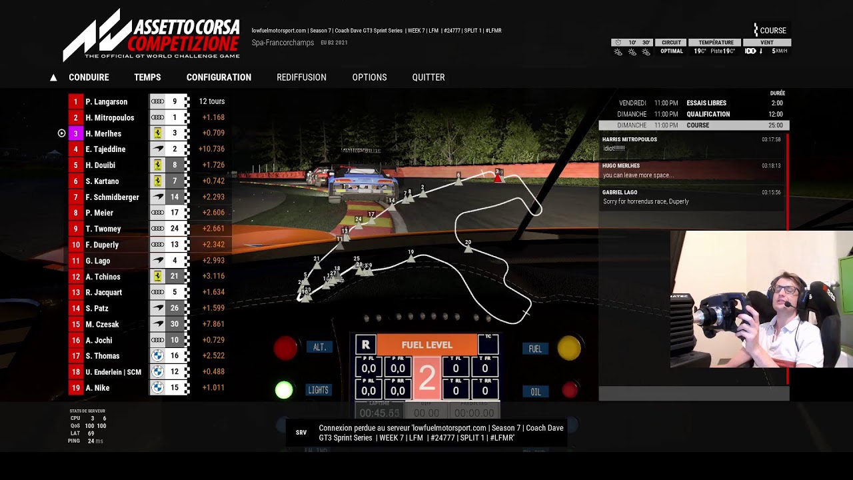This screenshot has width=853, height=480.
Task: Open the TEMPS menu
Action: (x=147, y=77)
